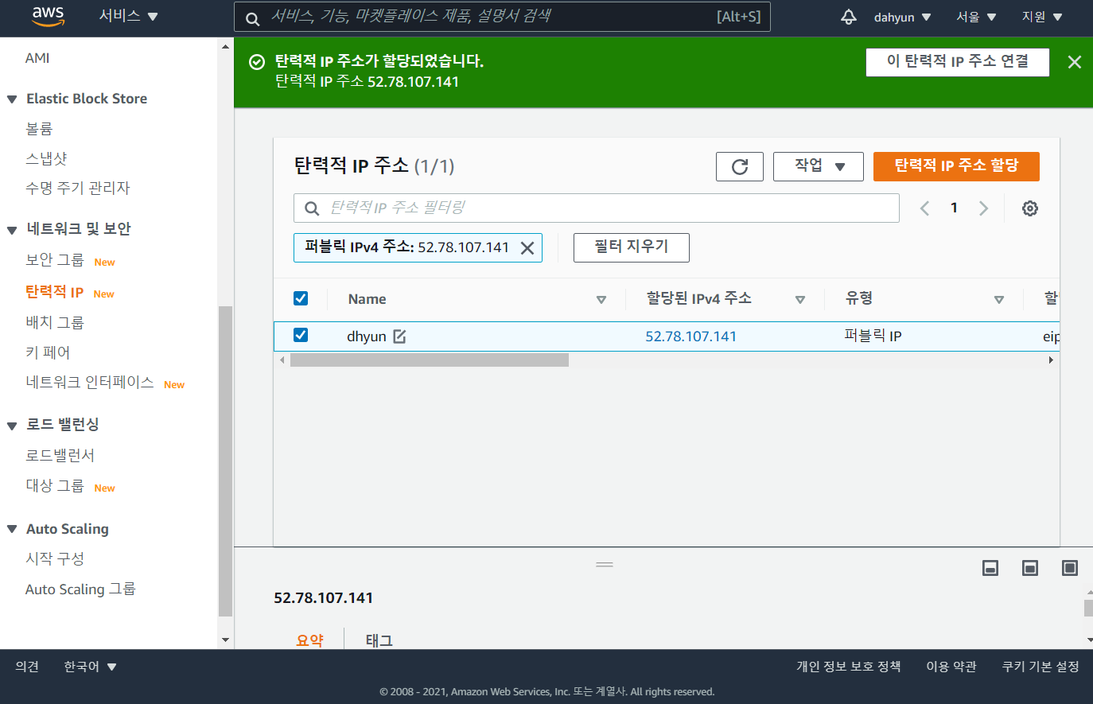Open 배치 그룹 in the sidebar
The width and height of the screenshot is (1093, 704).
[55, 322]
